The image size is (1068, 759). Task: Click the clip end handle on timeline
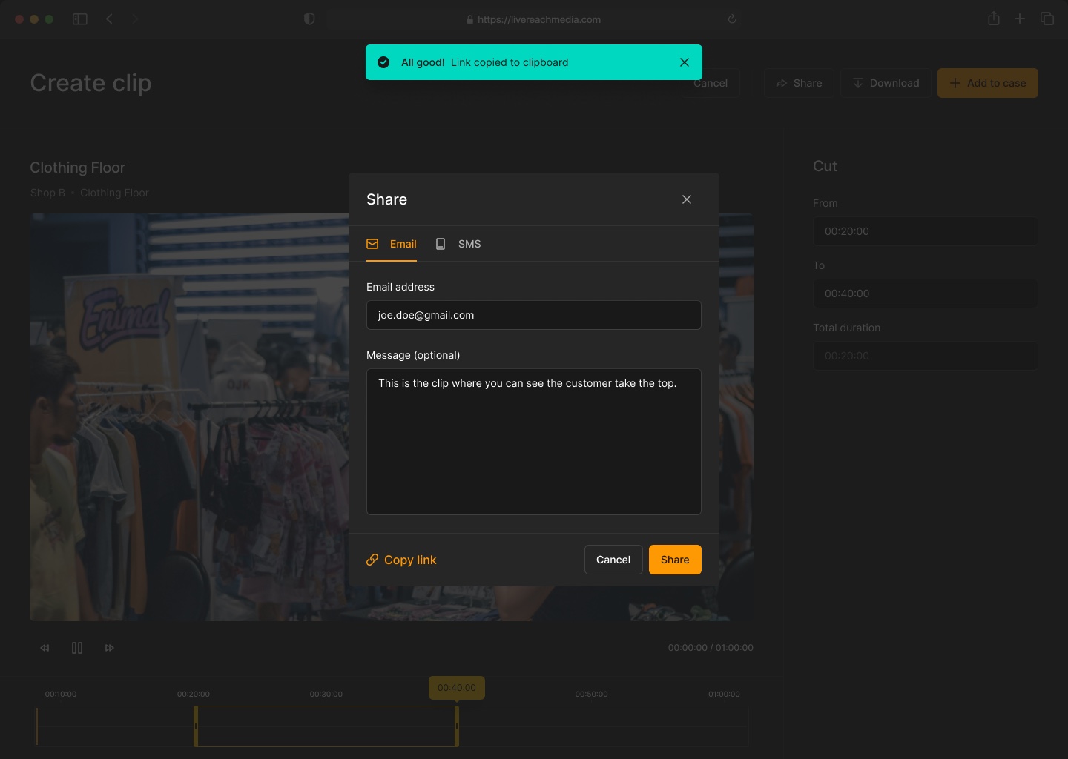tap(457, 726)
